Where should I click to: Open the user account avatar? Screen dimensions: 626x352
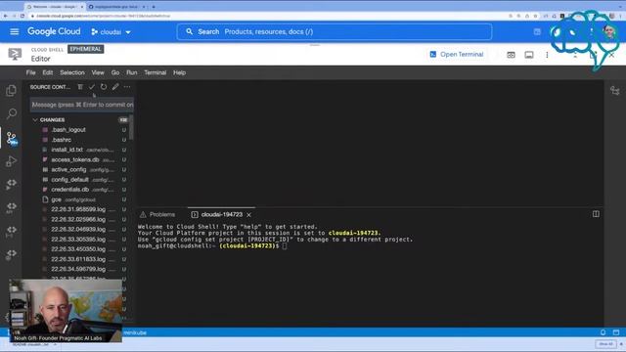(x=609, y=31)
